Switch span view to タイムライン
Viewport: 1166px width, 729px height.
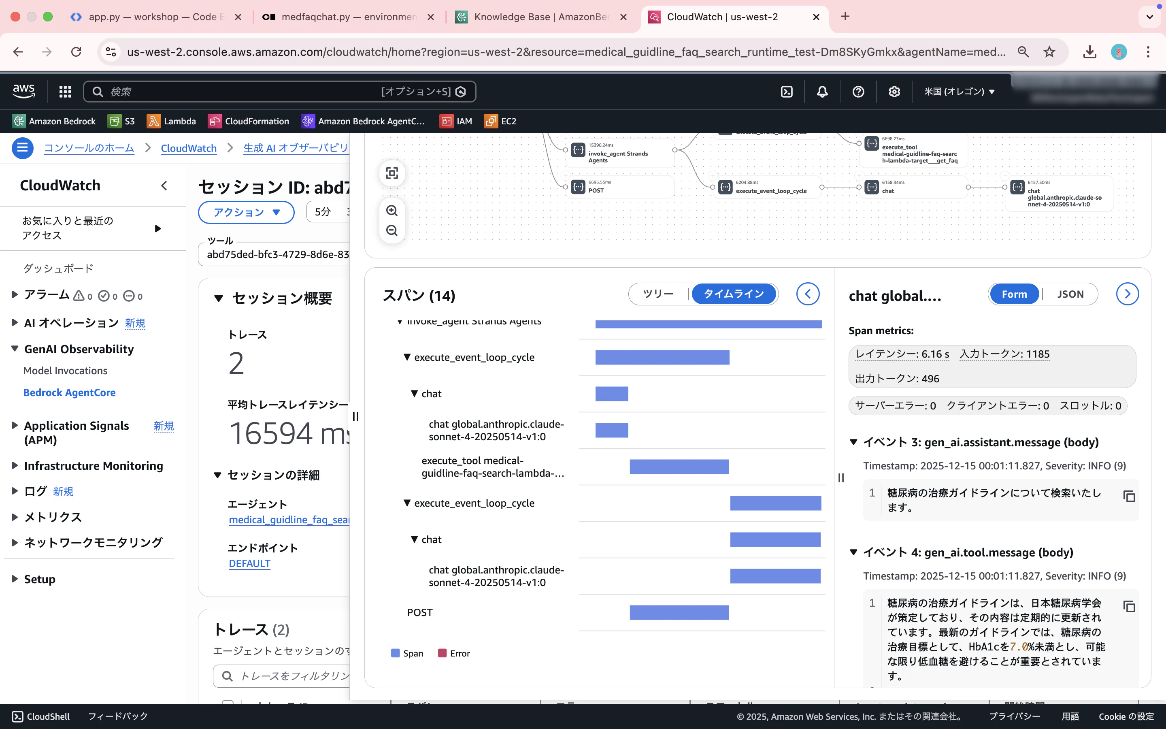point(734,294)
